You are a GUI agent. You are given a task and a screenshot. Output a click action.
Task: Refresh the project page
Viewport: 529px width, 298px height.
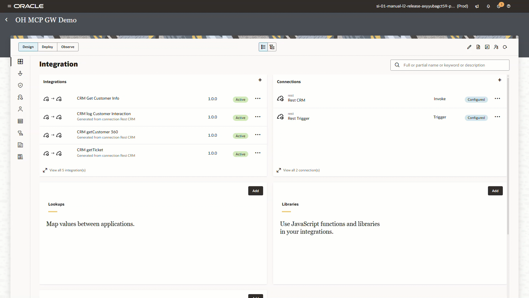505,47
